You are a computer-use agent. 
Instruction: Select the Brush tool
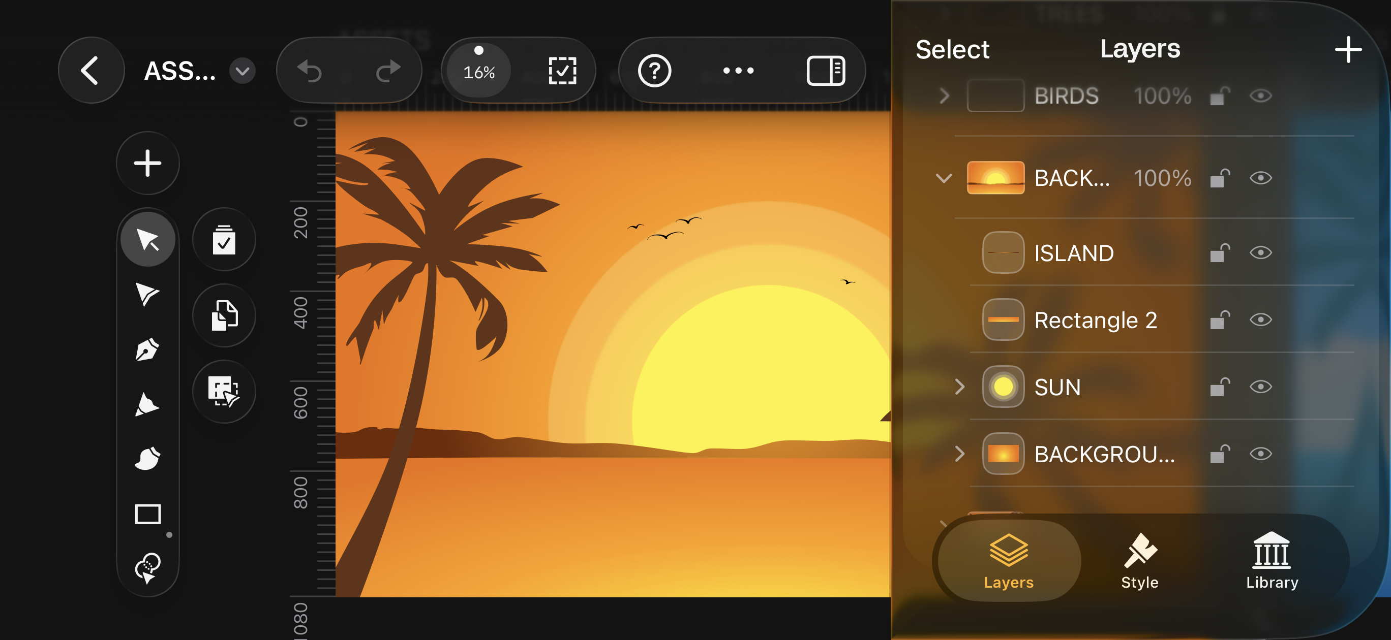(147, 459)
